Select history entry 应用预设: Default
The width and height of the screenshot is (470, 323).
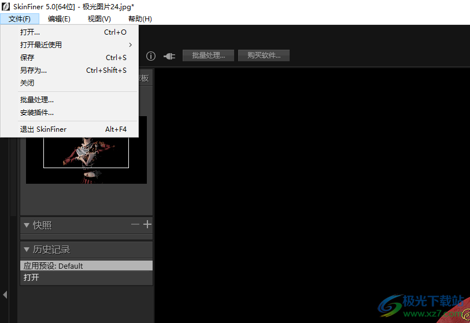[86, 266]
